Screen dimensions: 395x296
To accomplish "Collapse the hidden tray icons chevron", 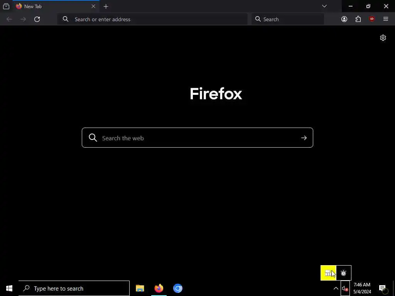I will (x=336, y=288).
